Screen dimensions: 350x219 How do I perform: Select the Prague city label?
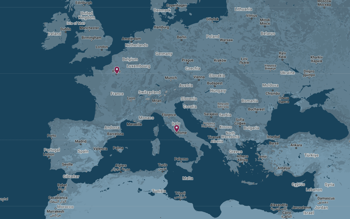[188, 60]
